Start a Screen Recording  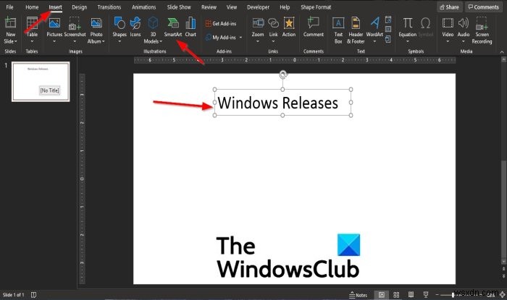[482, 30]
